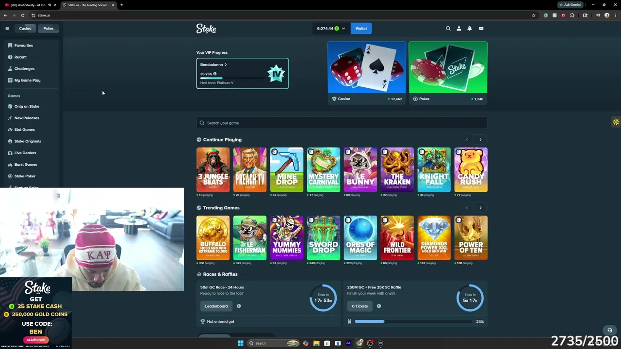Click the Stake logo in header
The width and height of the screenshot is (621, 349).
click(206, 29)
